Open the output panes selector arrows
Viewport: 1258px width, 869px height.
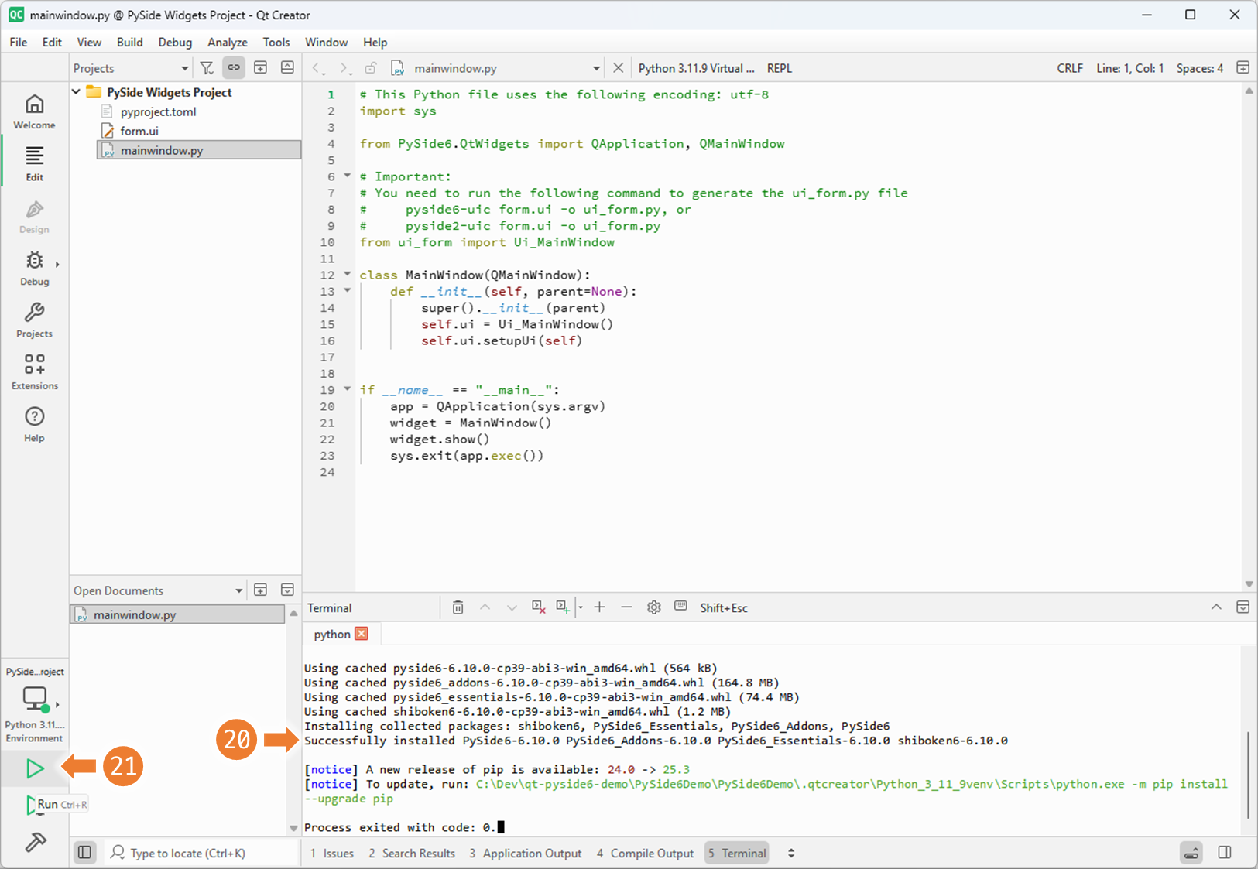[x=790, y=853]
